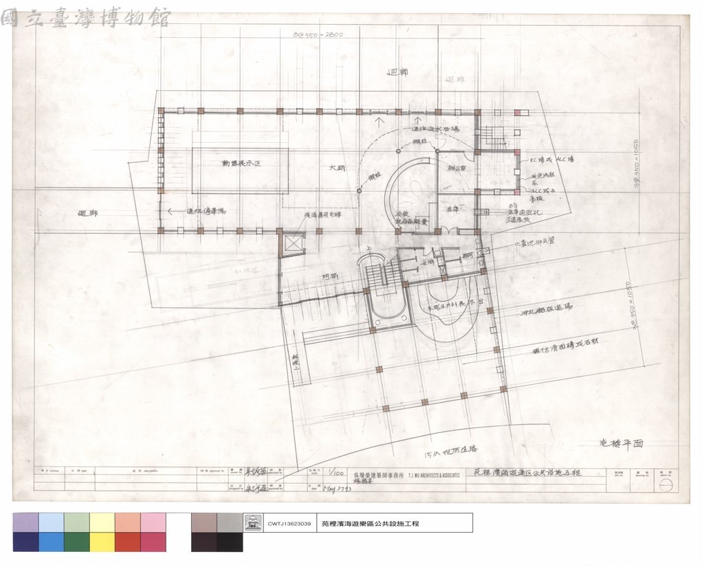Click the 通往遊水谷場 direction note
The width and height of the screenshot is (704, 567).
point(436,130)
